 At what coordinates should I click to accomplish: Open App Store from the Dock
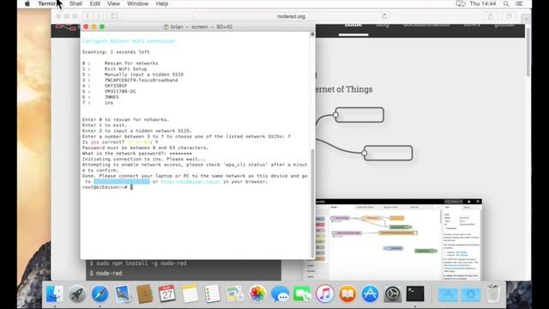[x=370, y=294]
